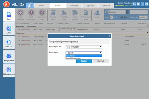Click the Quick Requisition toolbar icon

click(31, 13)
